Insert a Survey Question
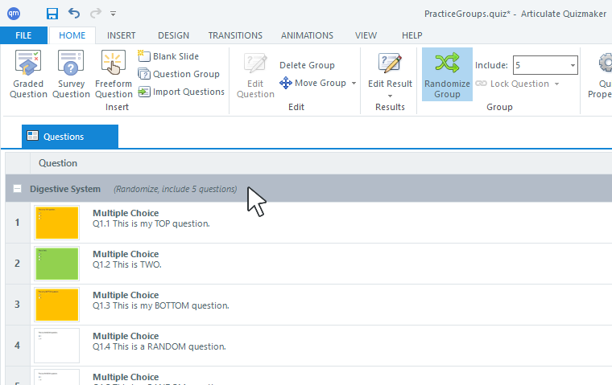 [71, 74]
